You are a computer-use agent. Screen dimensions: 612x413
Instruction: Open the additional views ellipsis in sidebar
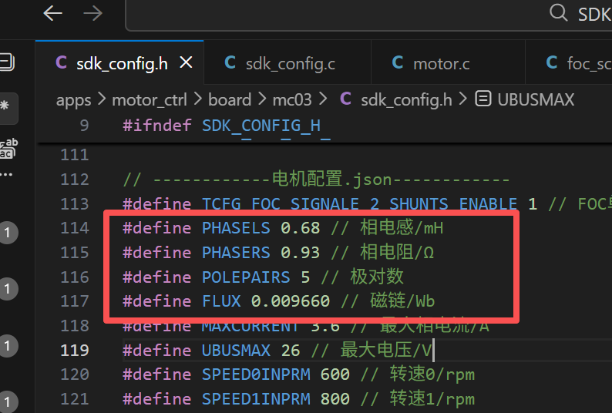tap(6, 174)
